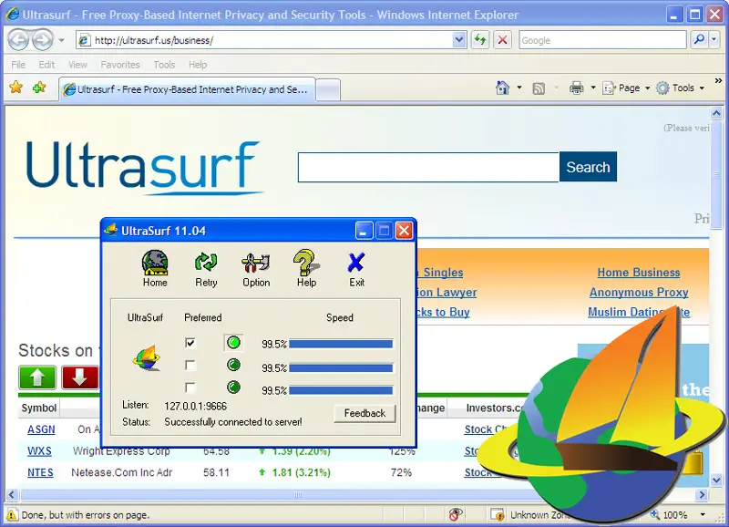Click the errors warning icon in status bar
Image resolution: width=729 pixels, height=527 pixels.
click(x=11, y=514)
